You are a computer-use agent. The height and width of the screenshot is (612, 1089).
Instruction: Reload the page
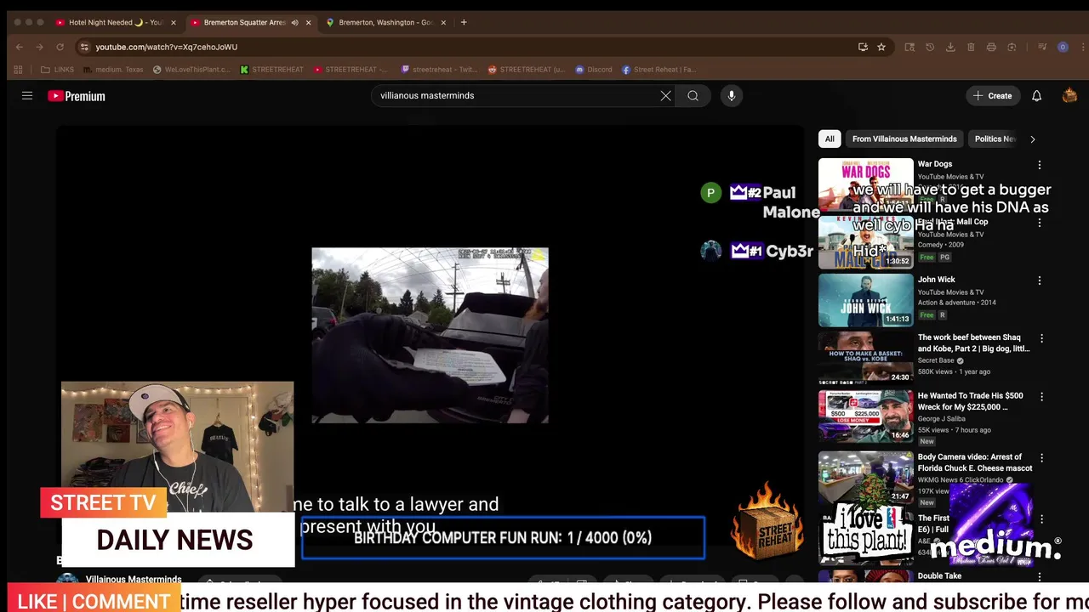click(60, 47)
